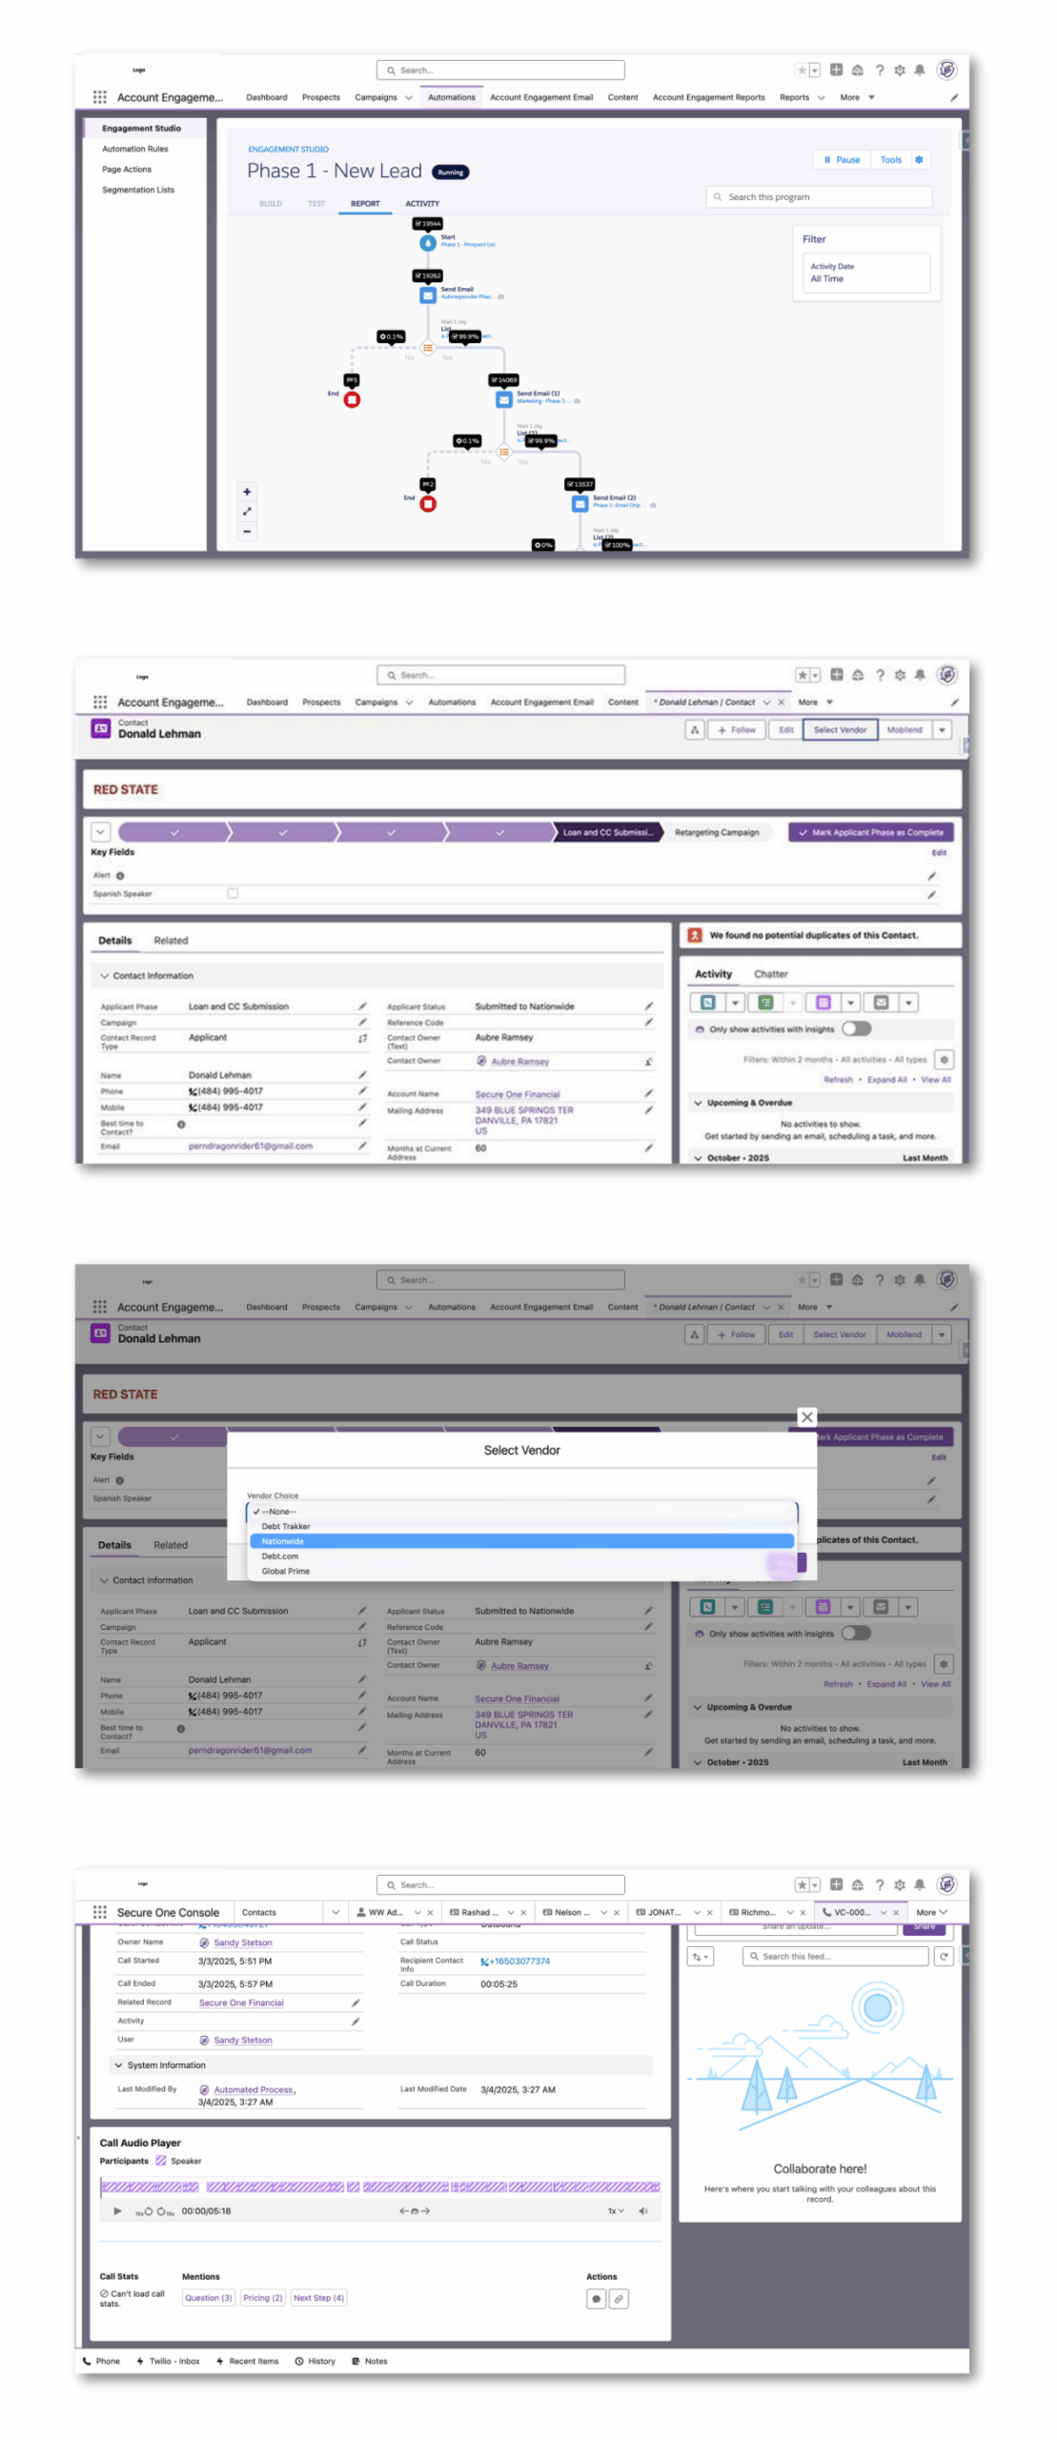This screenshot has height=2440, width=1057.
Task: Click the Question (3) mention tag
Action: coord(208,2297)
